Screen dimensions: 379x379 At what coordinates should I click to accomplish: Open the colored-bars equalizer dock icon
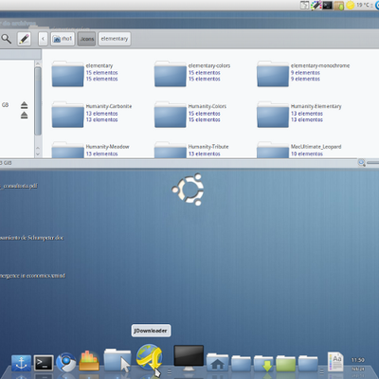89,361
